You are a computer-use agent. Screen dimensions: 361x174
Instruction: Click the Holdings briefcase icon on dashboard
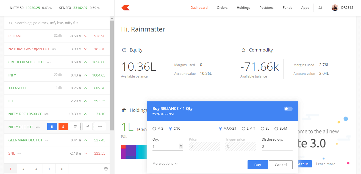pos(124,110)
